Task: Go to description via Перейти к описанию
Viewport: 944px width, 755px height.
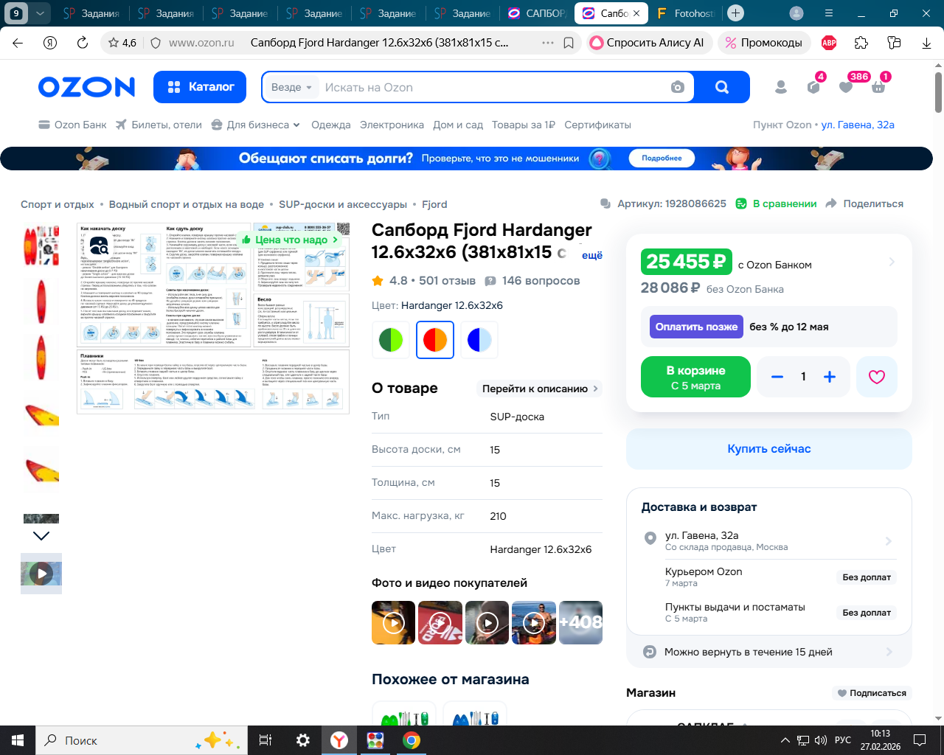Action: pos(539,389)
